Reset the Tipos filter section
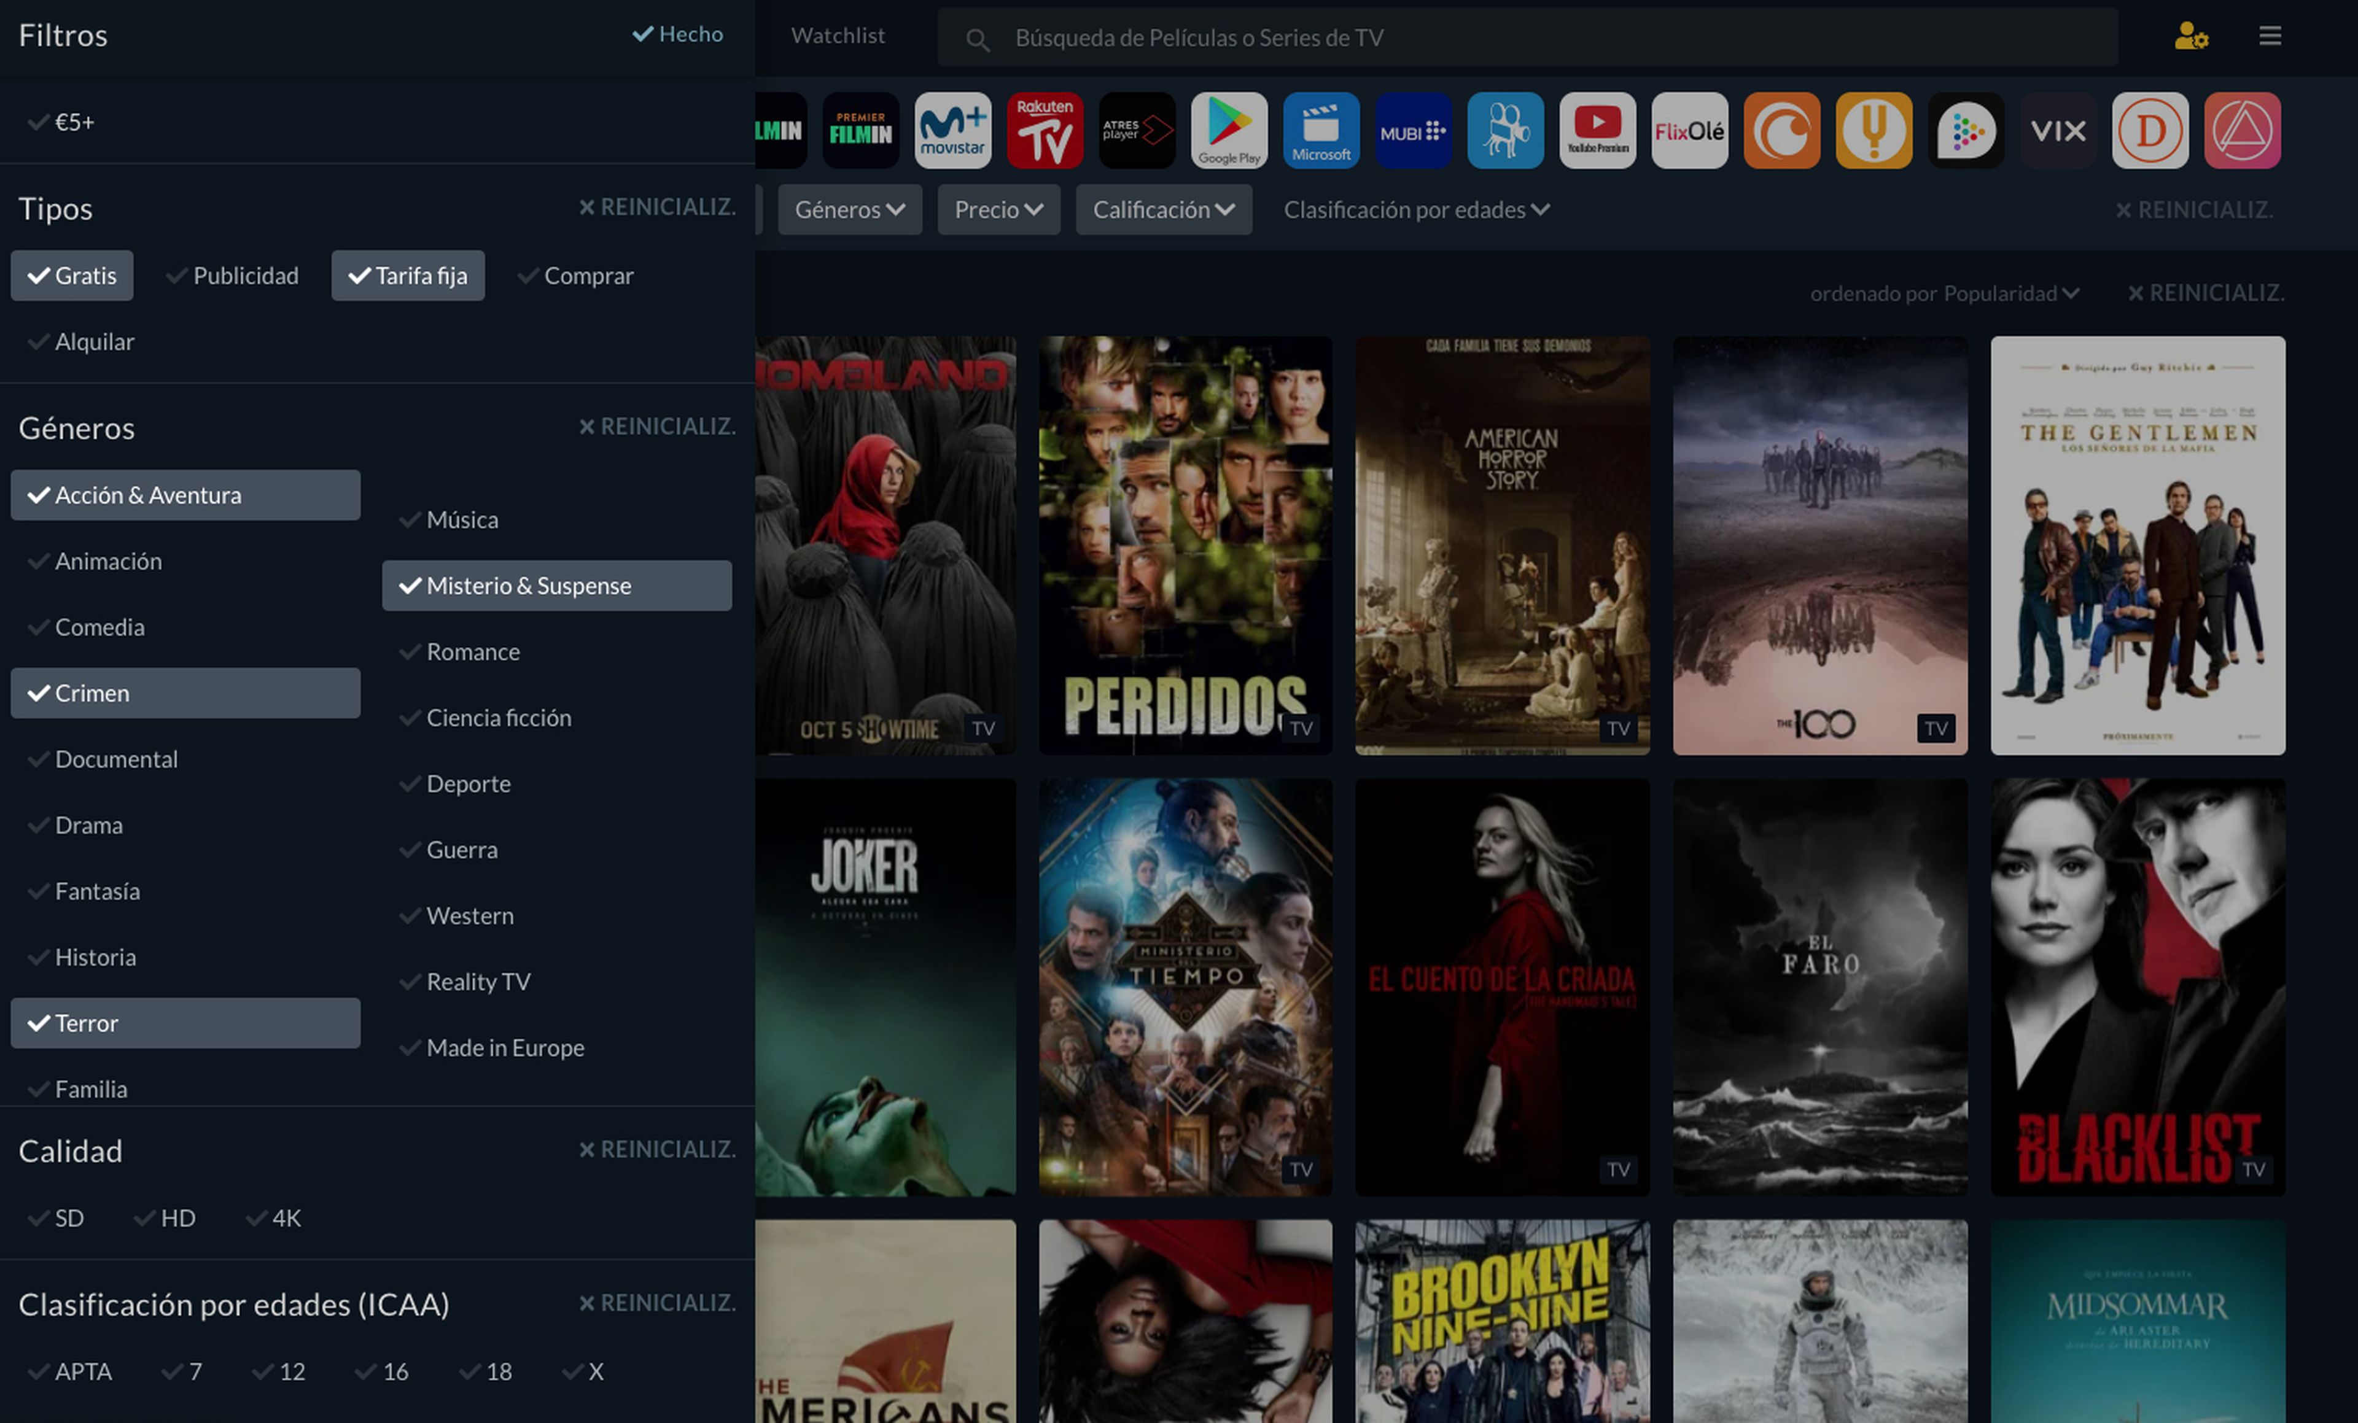This screenshot has width=2358, height=1423. tap(658, 207)
